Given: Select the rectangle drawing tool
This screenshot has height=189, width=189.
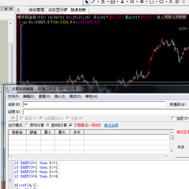Looking at the screenshot, I should tap(152, 1).
